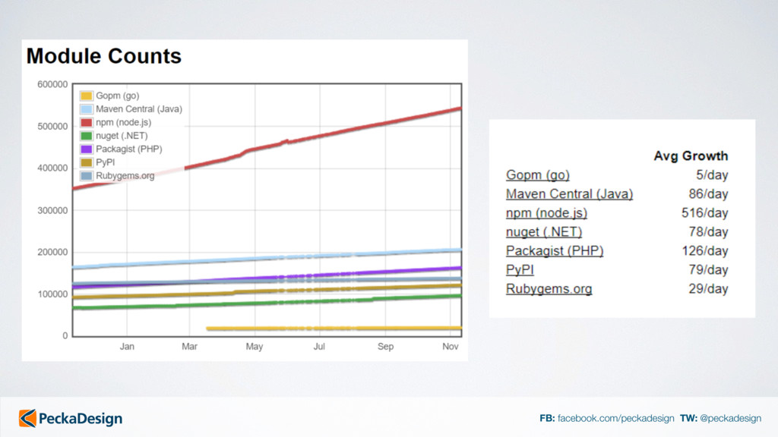Screen dimensions: 778x437
Task: Open the nuget (.NET) link
Action: point(544,232)
